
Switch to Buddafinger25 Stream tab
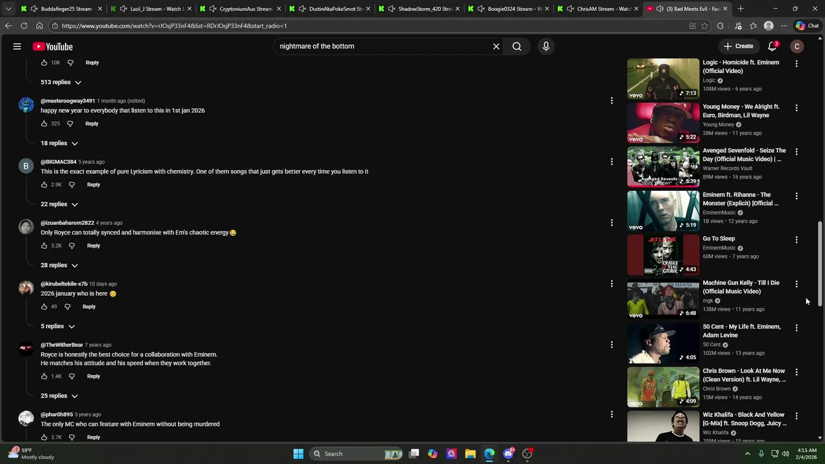[61, 9]
